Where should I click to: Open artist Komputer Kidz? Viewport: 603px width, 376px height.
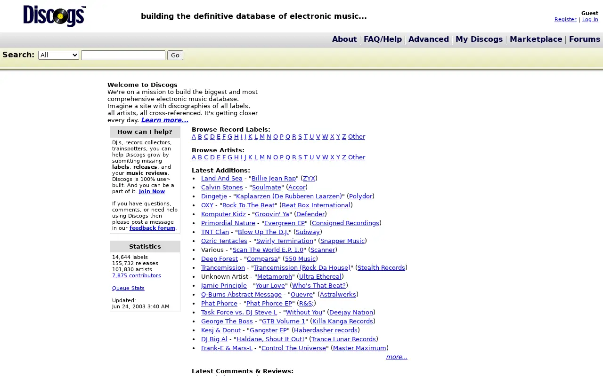point(223,214)
